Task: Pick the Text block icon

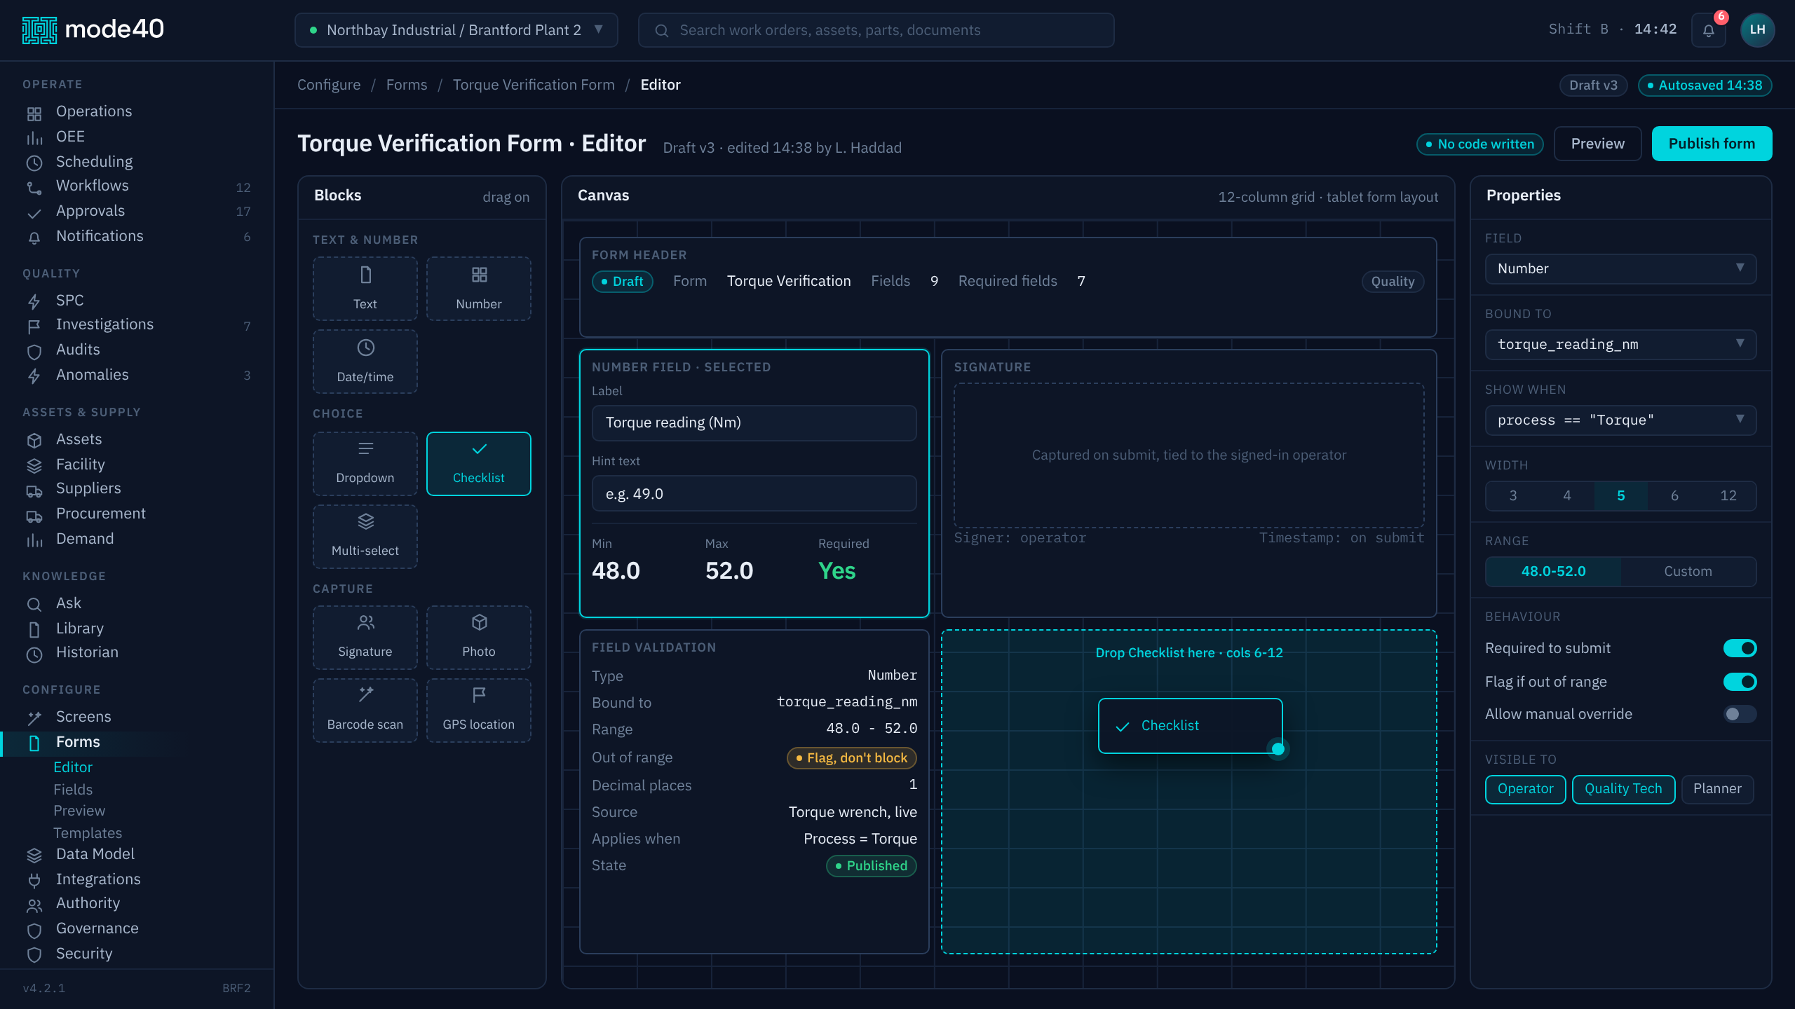Action: [x=365, y=275]
